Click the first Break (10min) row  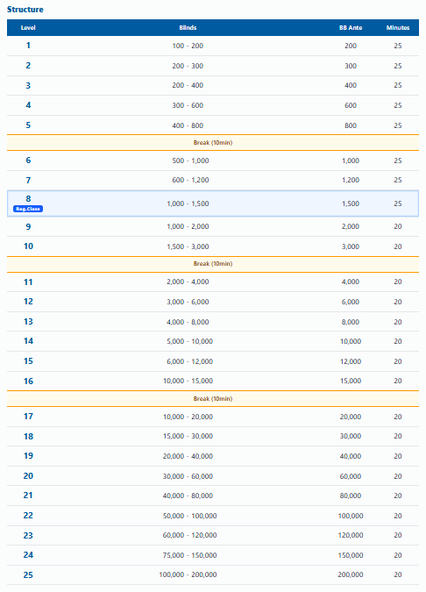213,143
